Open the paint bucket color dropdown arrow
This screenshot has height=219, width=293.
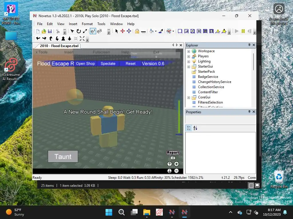156,31
